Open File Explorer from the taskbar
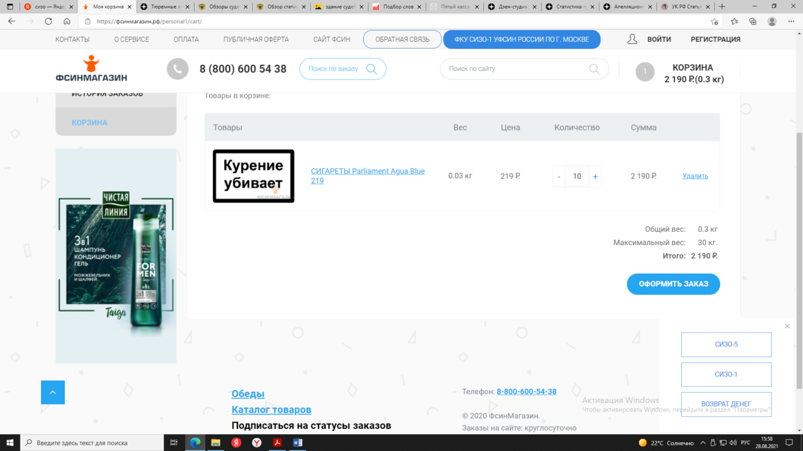The image size is (803, 451). point(215,442)
